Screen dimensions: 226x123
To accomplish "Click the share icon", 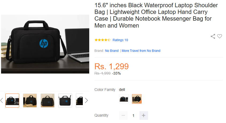I will pos(213,36).
